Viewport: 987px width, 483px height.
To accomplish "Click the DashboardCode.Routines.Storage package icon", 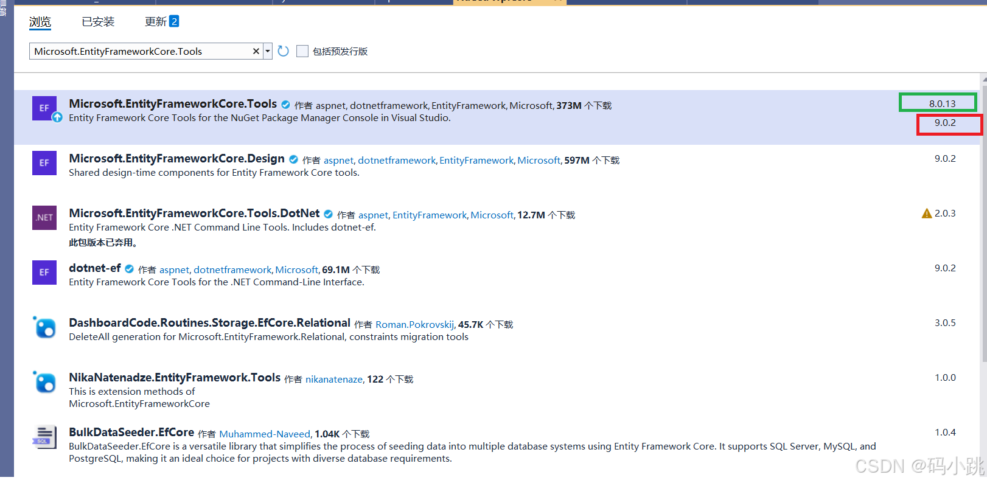I will [44, 327].
